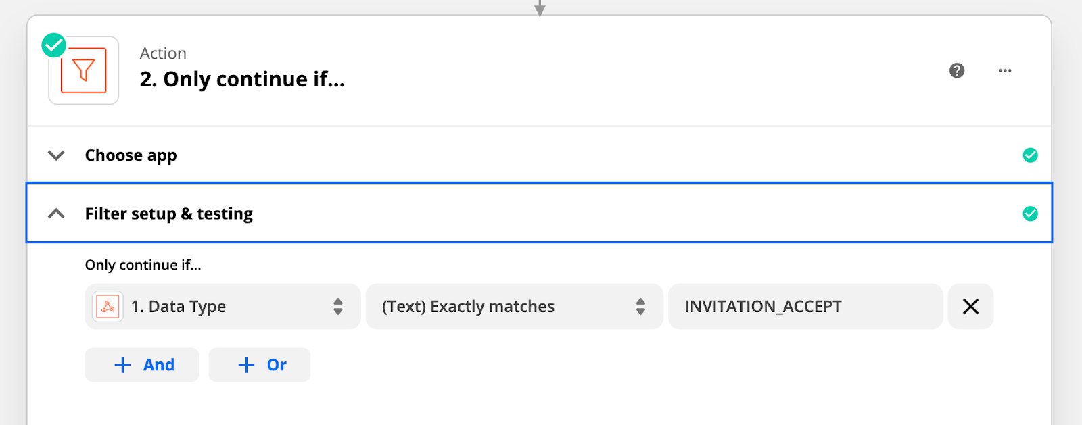The image size is (1082, 425).
Task: Click the webhook icon beside Data Type
Action: [x=108, y=307]
